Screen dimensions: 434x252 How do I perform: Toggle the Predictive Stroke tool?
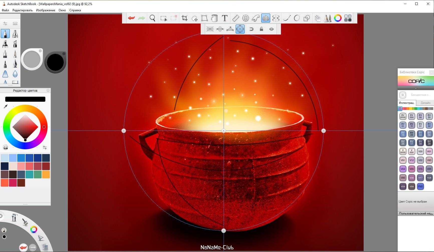(x=297, y=18)
